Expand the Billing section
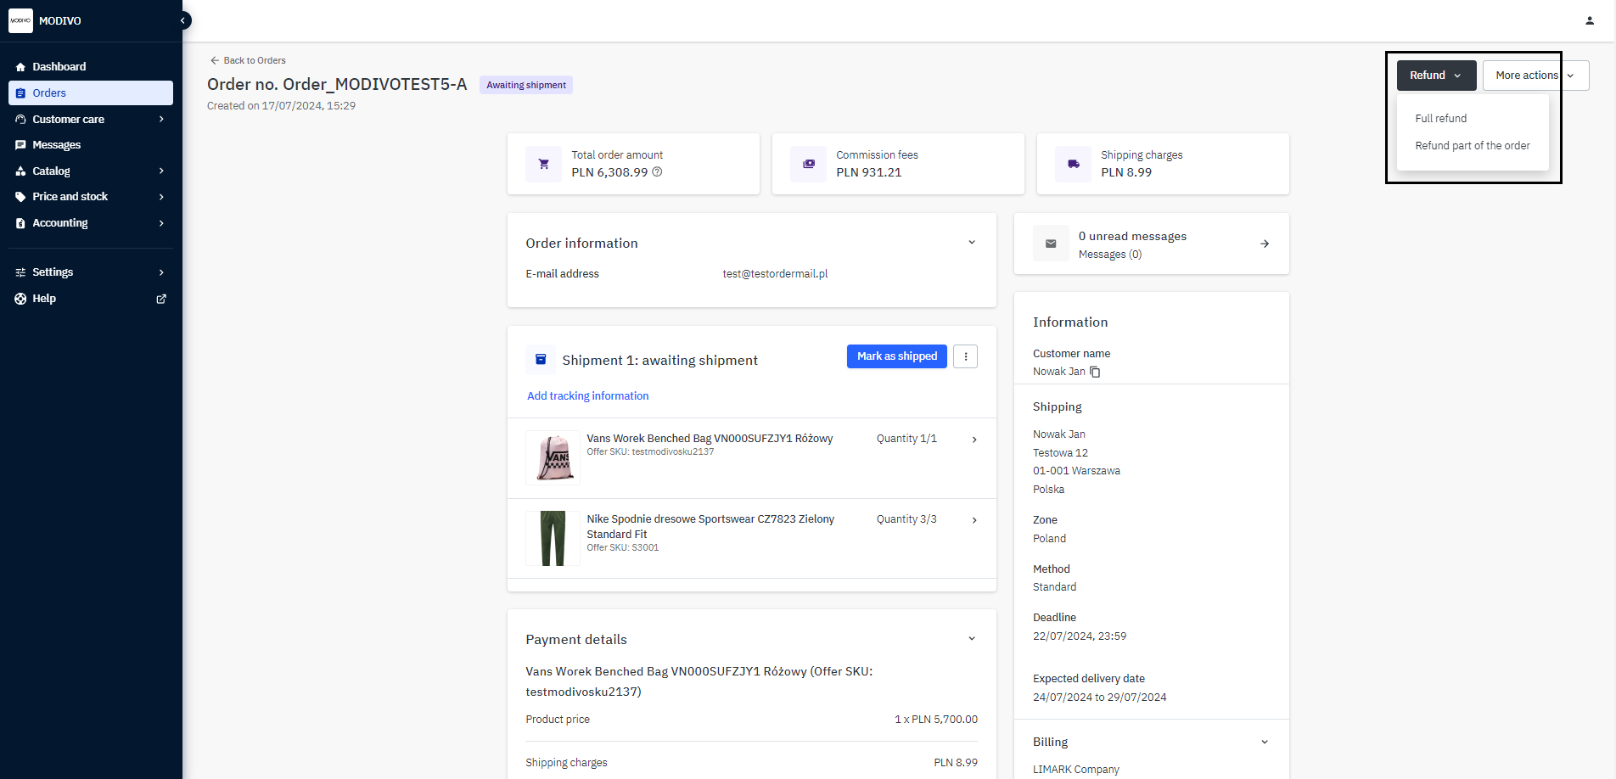The height and width of the screenshot is (779, 1616). (x=1264, y=742)
